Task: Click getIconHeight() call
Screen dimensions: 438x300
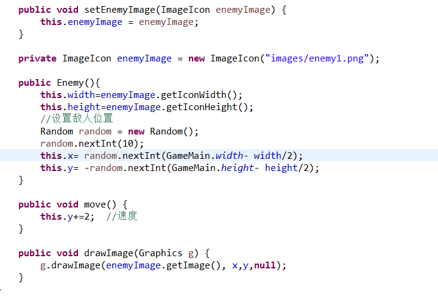Action: [207, 107]
